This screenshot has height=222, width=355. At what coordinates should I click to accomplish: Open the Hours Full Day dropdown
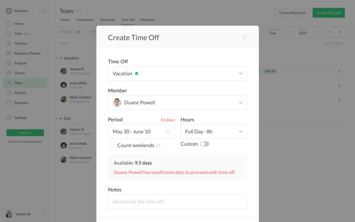pos(214,131)
